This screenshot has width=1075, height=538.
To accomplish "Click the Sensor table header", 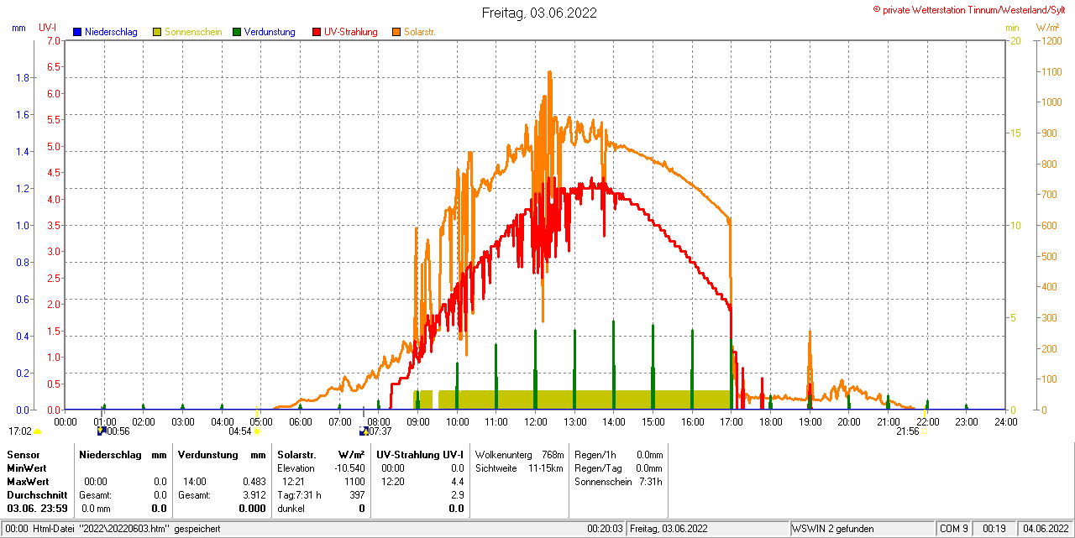I will point(23,454).
